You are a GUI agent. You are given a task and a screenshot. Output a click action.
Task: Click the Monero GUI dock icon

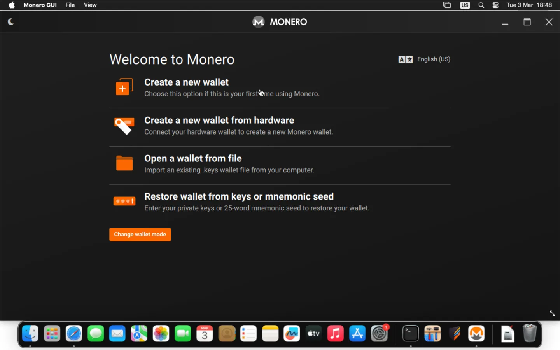pos(476,334)
